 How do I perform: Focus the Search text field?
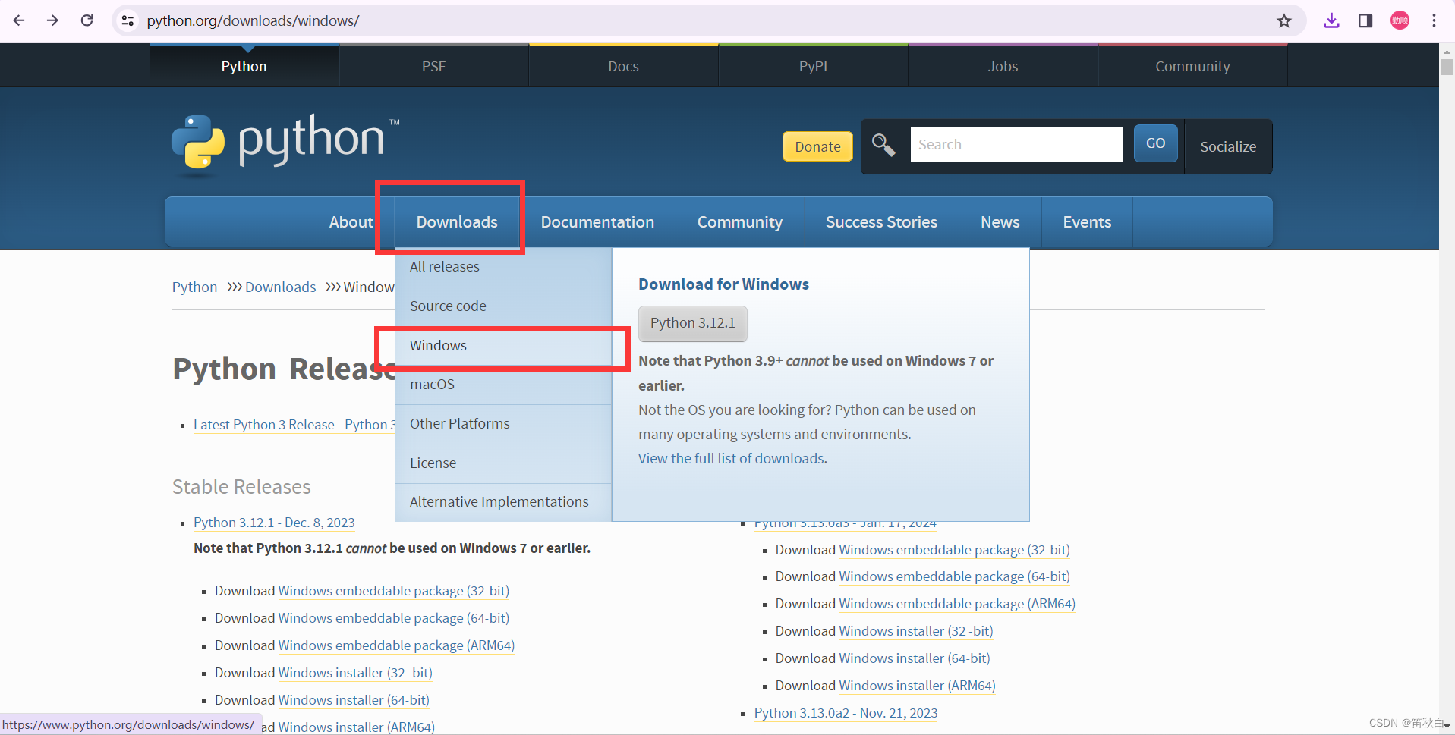point(1016,144)
